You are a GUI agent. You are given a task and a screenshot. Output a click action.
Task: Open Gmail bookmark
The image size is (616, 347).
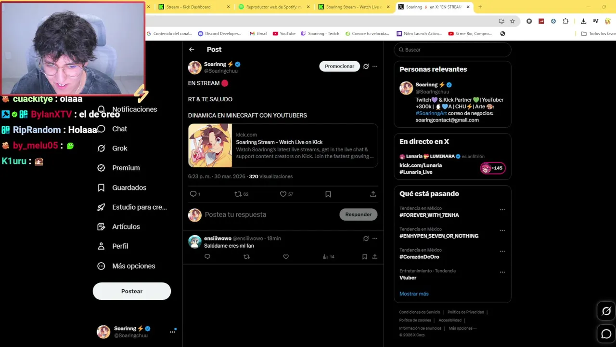click(x=258, y=34)
